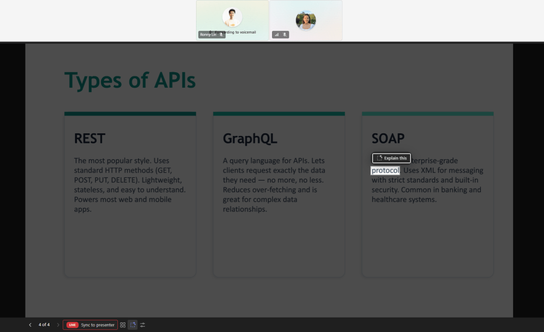Open Ronny Lin's profile avatar
The height and width of the screenshot is (332, 544).
pyautogui.click(x=232, y=17)
